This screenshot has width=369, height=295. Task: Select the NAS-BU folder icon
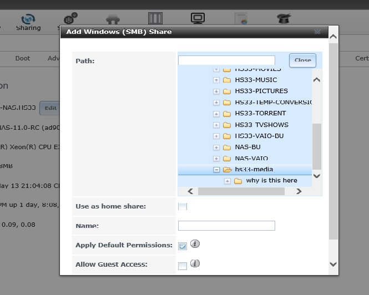[227, 147]
